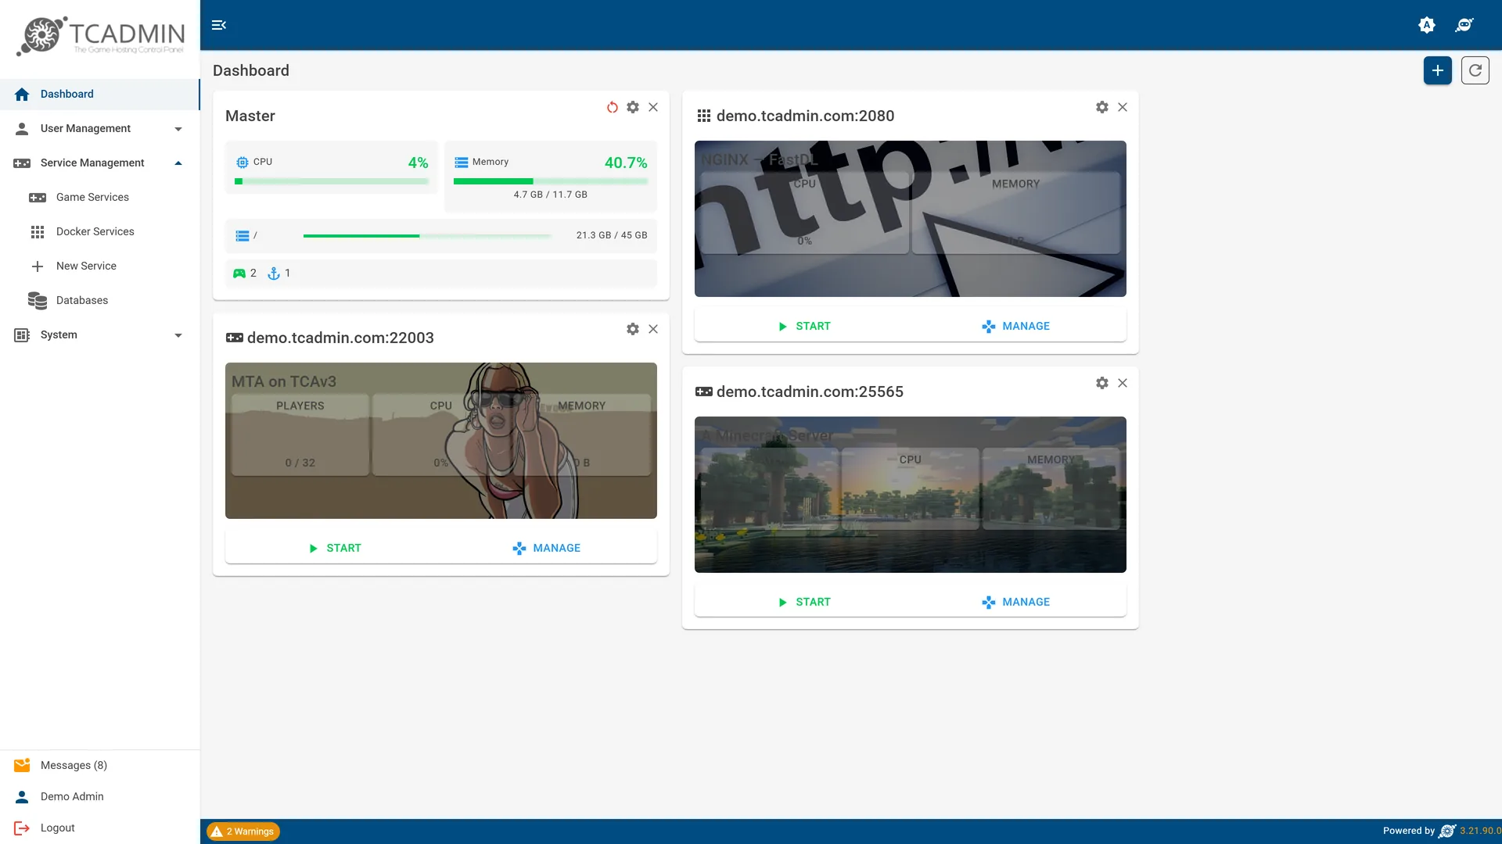Select New Service in the sidebar
Viewport: 1502px width, 844px height.
(100, 266)
